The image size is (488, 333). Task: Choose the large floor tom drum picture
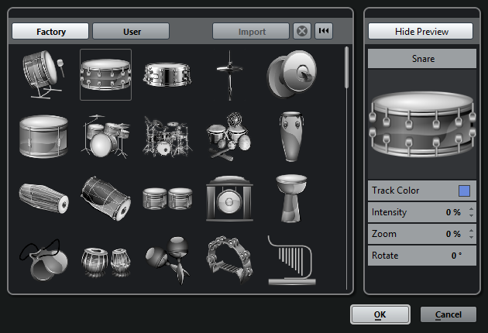[43, 136]
